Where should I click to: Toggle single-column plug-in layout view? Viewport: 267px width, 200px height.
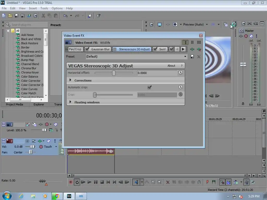click(185, 42)
